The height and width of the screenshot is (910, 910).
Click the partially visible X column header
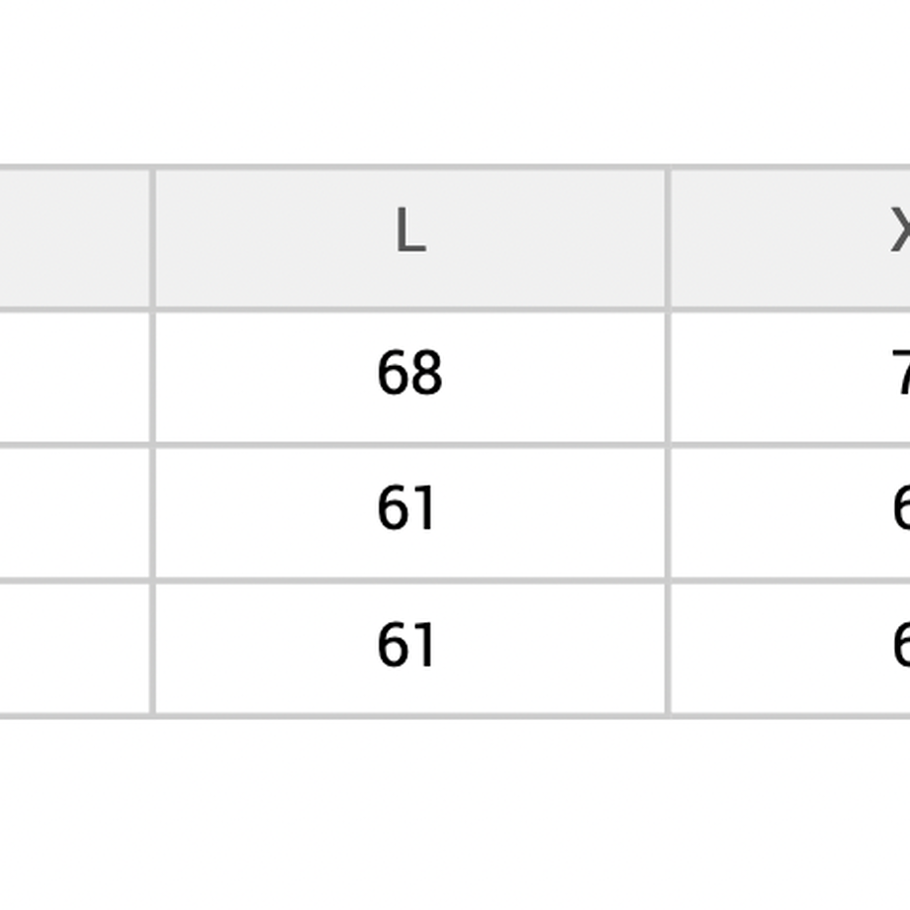(x=790, y=238)
